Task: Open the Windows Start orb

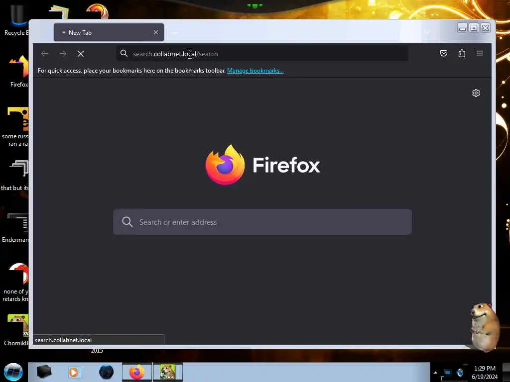Action: [13, 372]
